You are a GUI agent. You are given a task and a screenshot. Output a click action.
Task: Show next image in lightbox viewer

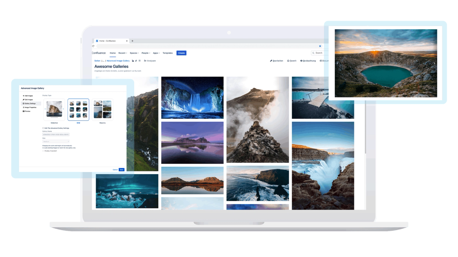[435, 63]
